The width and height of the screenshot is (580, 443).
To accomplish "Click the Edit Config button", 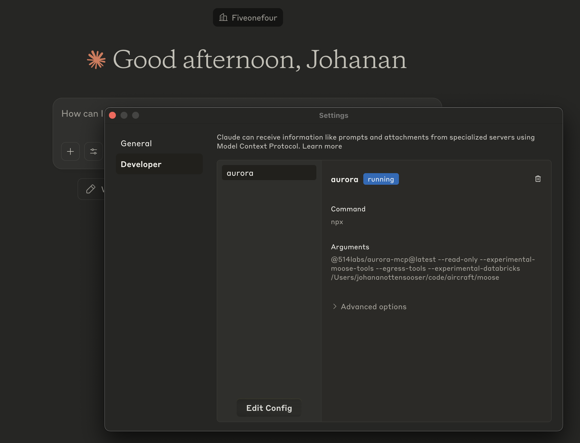I will [269, 408].
